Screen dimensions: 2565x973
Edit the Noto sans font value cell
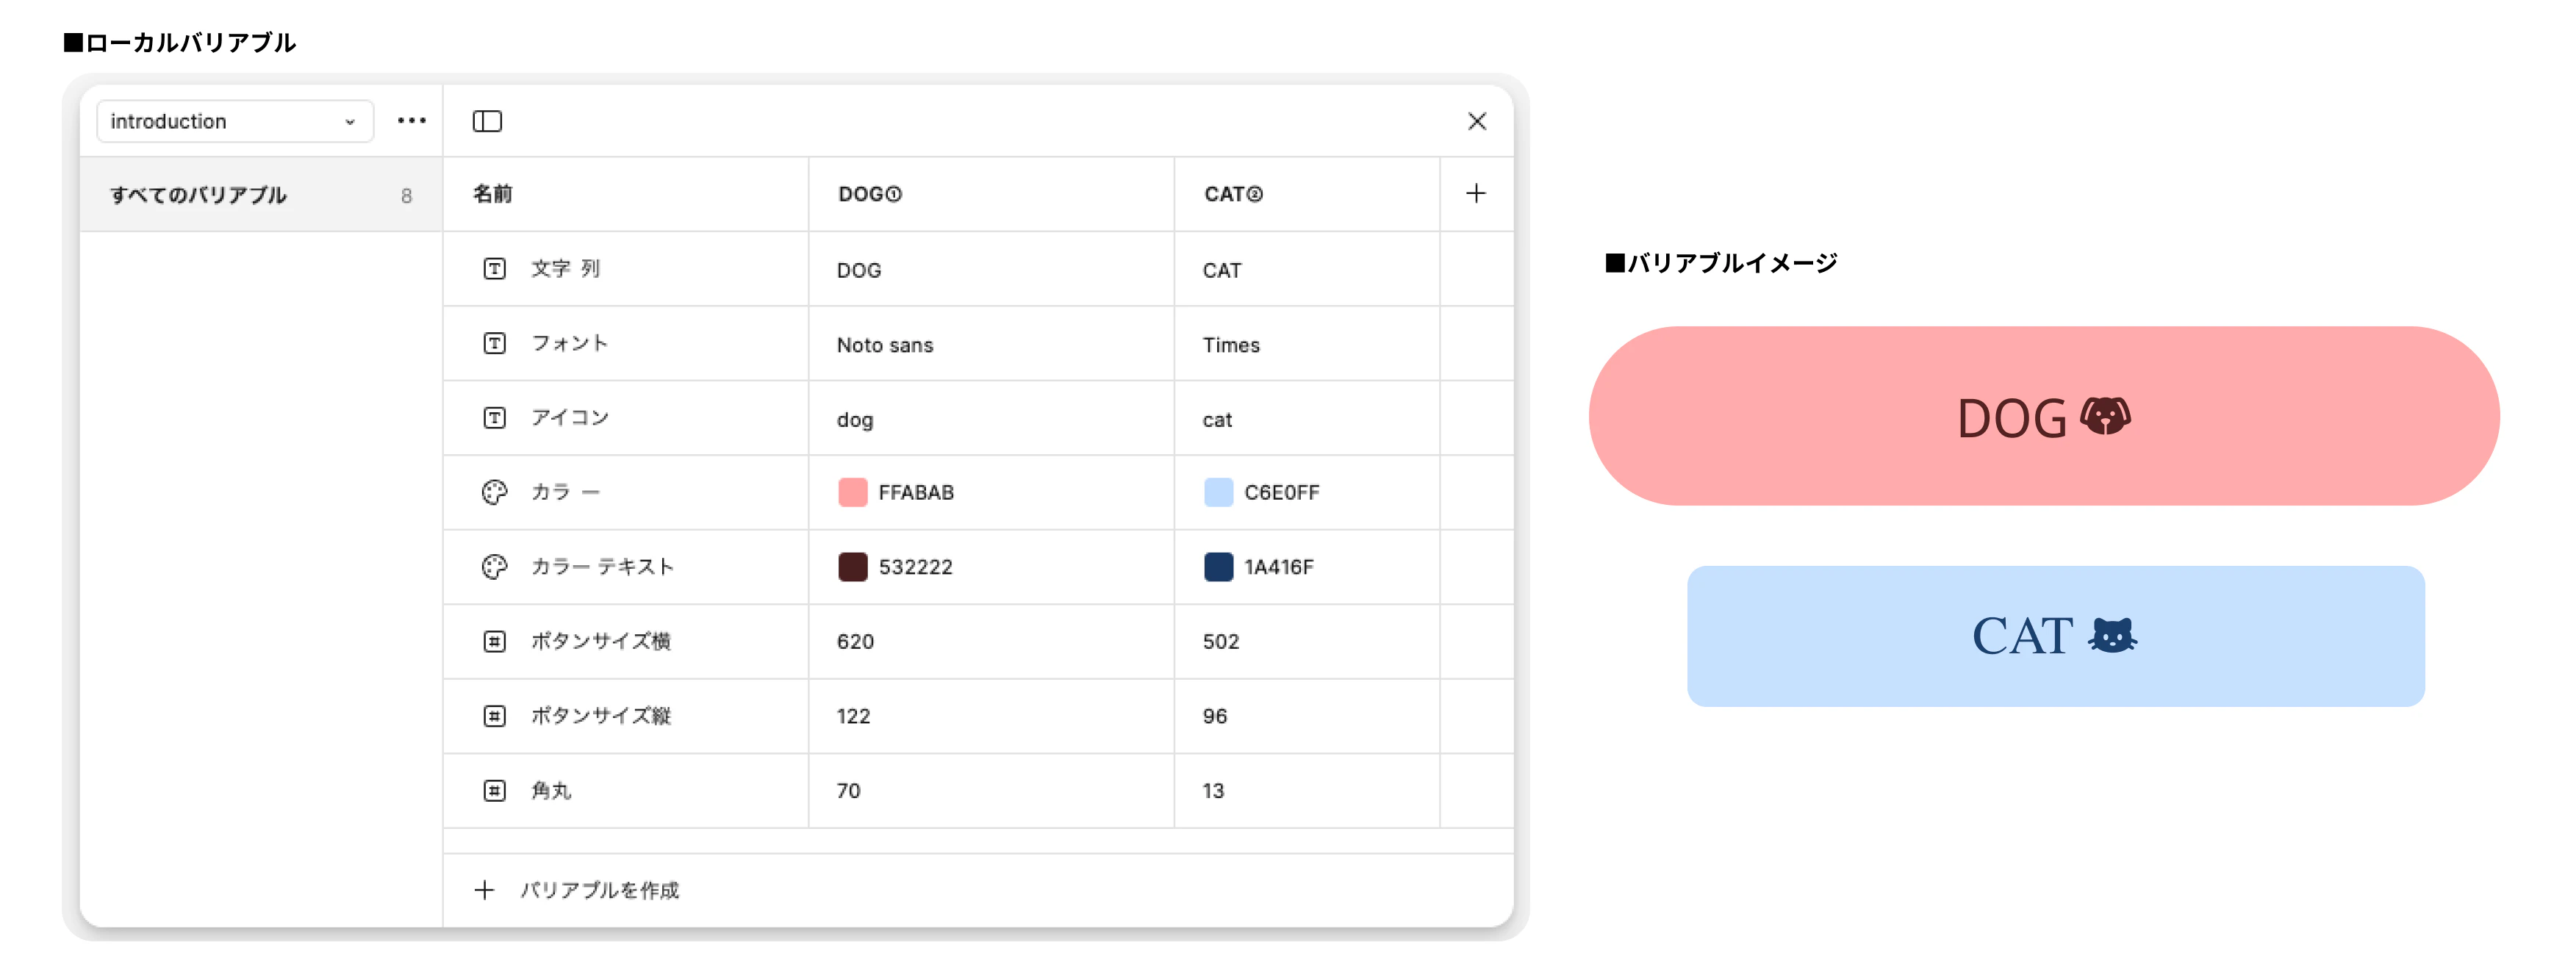[x=885, y=345]
